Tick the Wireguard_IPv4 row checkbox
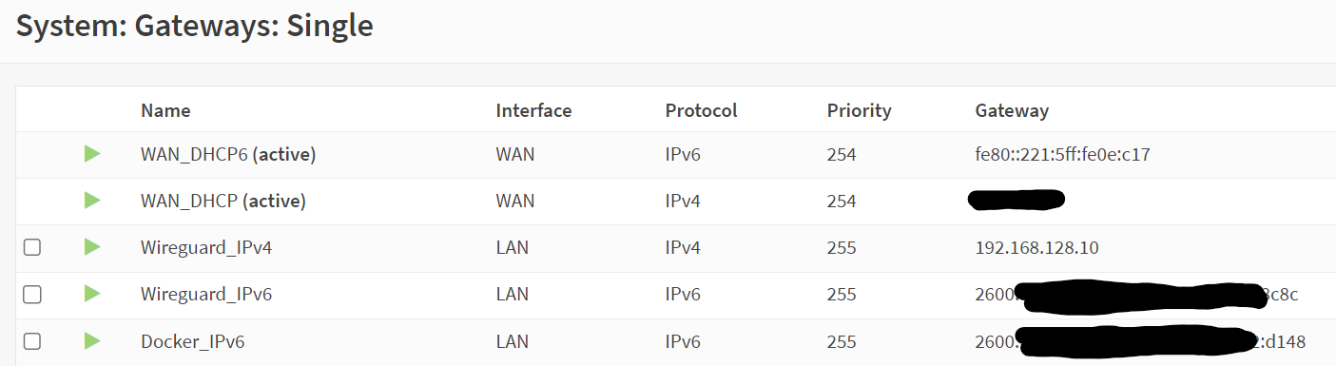Image resolution: width=1336 pixels, height=366 pixels. pos(32,248)
